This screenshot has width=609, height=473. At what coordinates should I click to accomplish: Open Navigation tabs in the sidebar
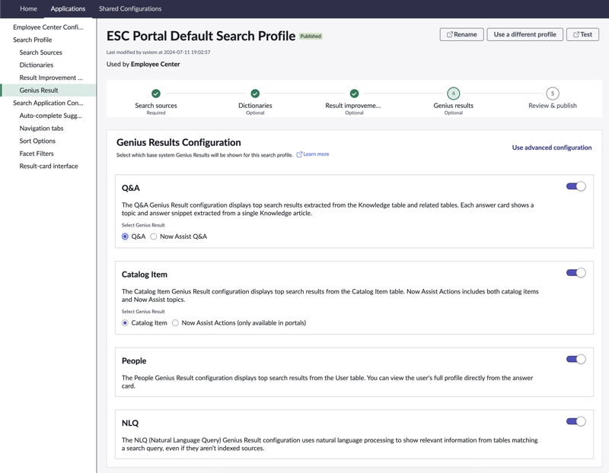pos(42,128)
